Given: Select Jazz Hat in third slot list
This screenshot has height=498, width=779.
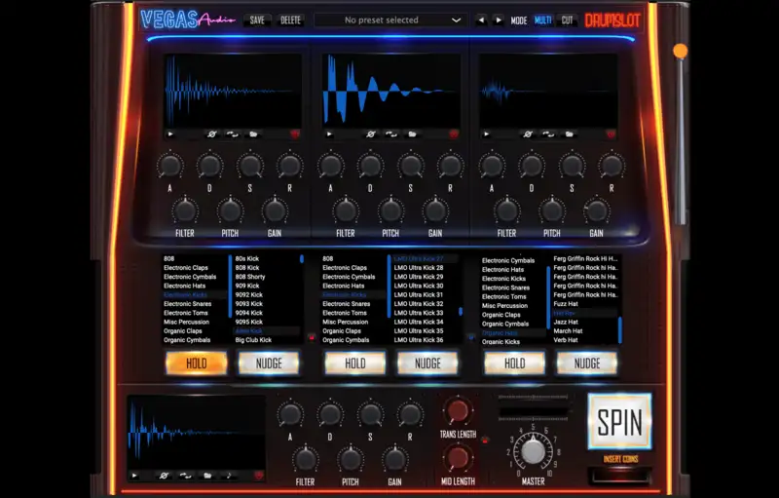Looking at the screenshot, I should coord(566,322).
